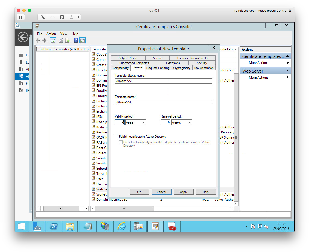Switch to the Cryptography tab

pos(182,68)
